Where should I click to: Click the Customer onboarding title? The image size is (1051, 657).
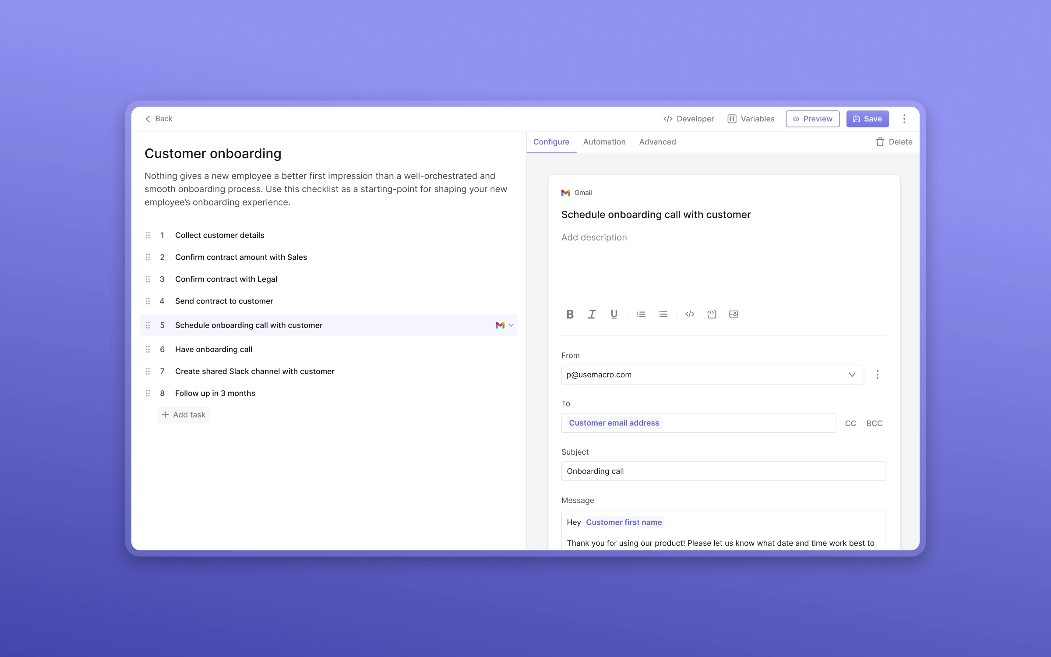click(x=213, y=153)
